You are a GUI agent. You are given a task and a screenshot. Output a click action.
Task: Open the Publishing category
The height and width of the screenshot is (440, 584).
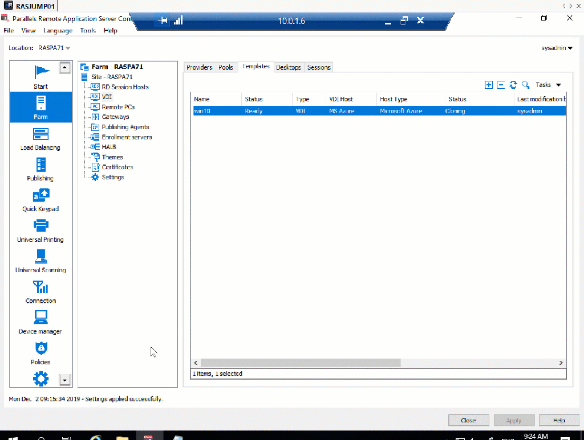(40, 170)
